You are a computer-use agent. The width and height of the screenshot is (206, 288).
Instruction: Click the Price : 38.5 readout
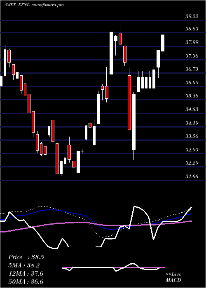pyautogui.click(x=26, y=257)
